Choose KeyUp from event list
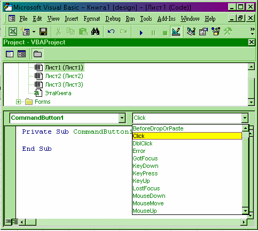The image size is (258, 231). click(187, 181)
